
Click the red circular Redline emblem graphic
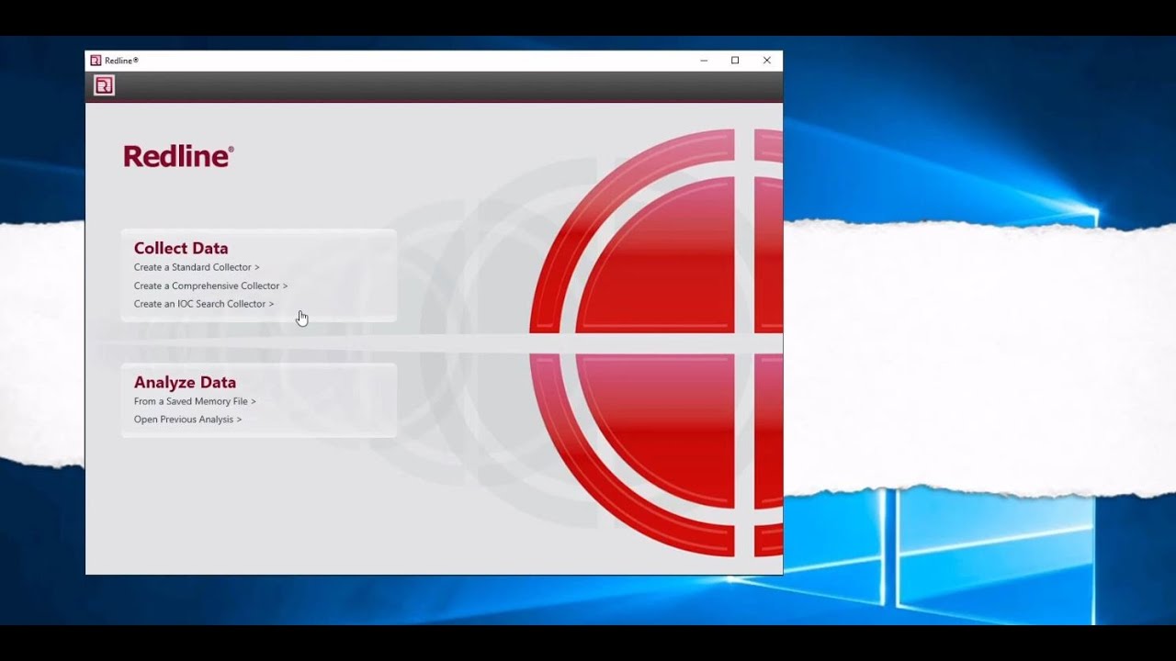click(x=657, y=342)
